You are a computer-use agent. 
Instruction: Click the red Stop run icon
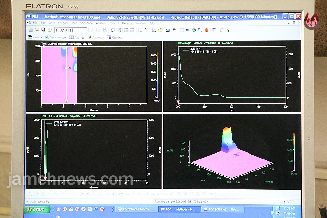(206, 30)
